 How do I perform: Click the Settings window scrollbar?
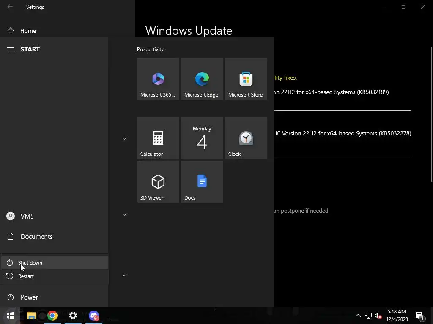coord(432,114)
